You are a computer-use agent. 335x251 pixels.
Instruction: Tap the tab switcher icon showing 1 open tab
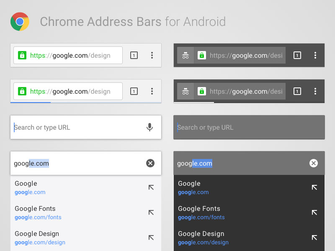click(x=134, y=55)
